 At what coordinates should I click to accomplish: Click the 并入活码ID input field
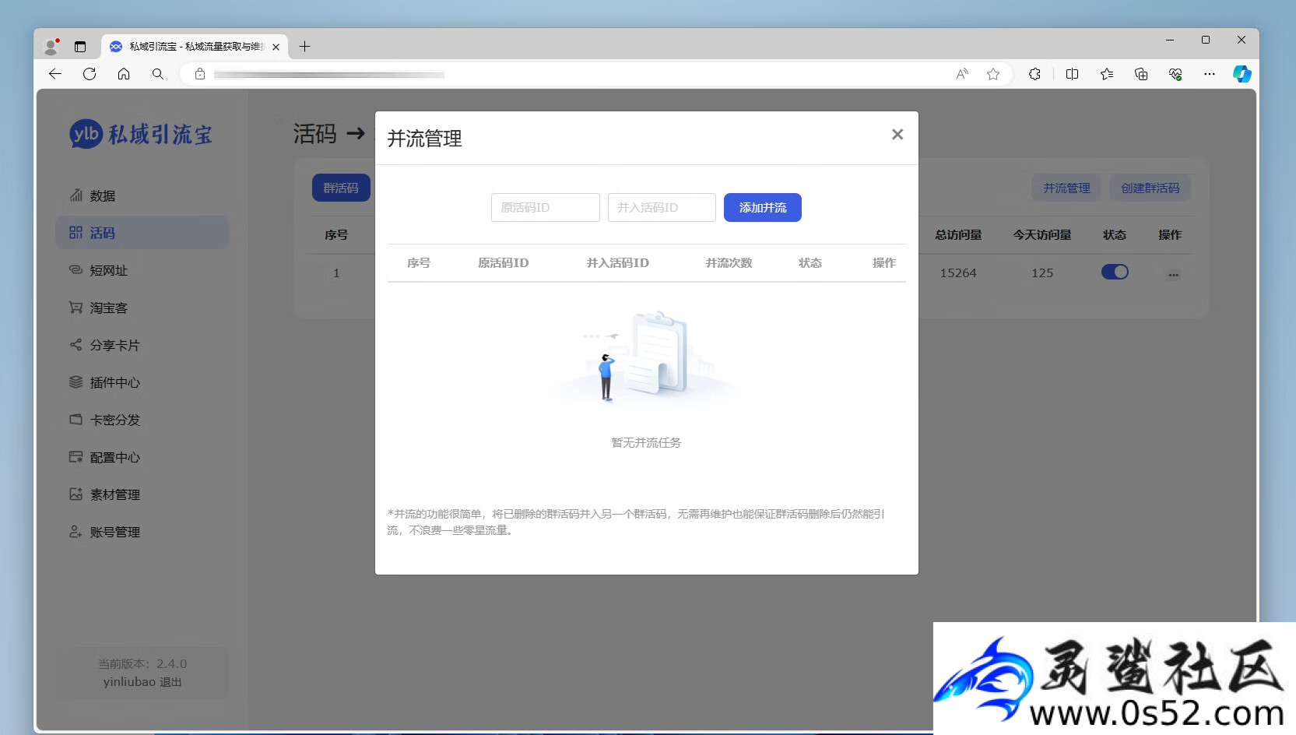coord(662,208)
